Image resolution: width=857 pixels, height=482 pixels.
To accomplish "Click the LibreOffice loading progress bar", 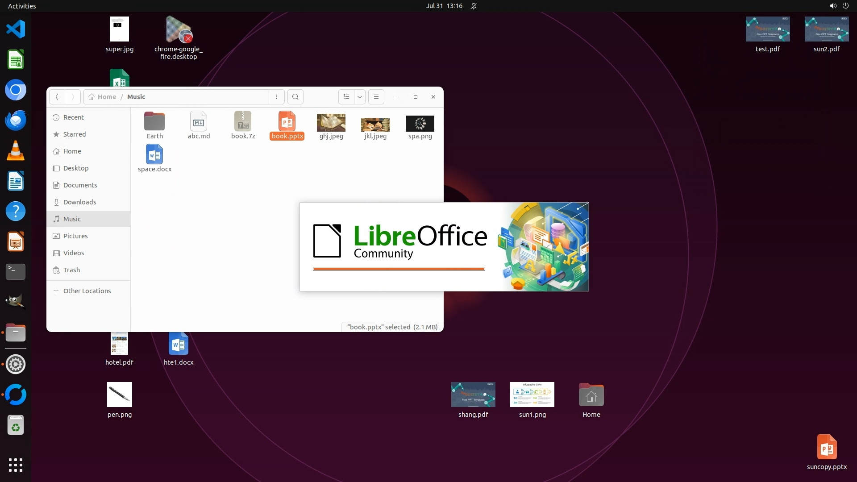I will (x=399, y=269).
